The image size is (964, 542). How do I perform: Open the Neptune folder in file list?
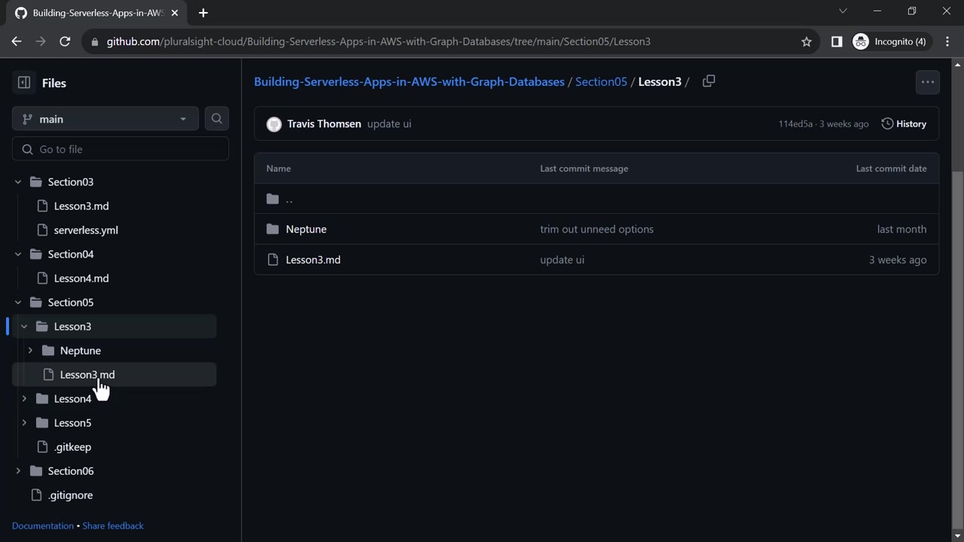pyautogui.click(x=306, y=229)
